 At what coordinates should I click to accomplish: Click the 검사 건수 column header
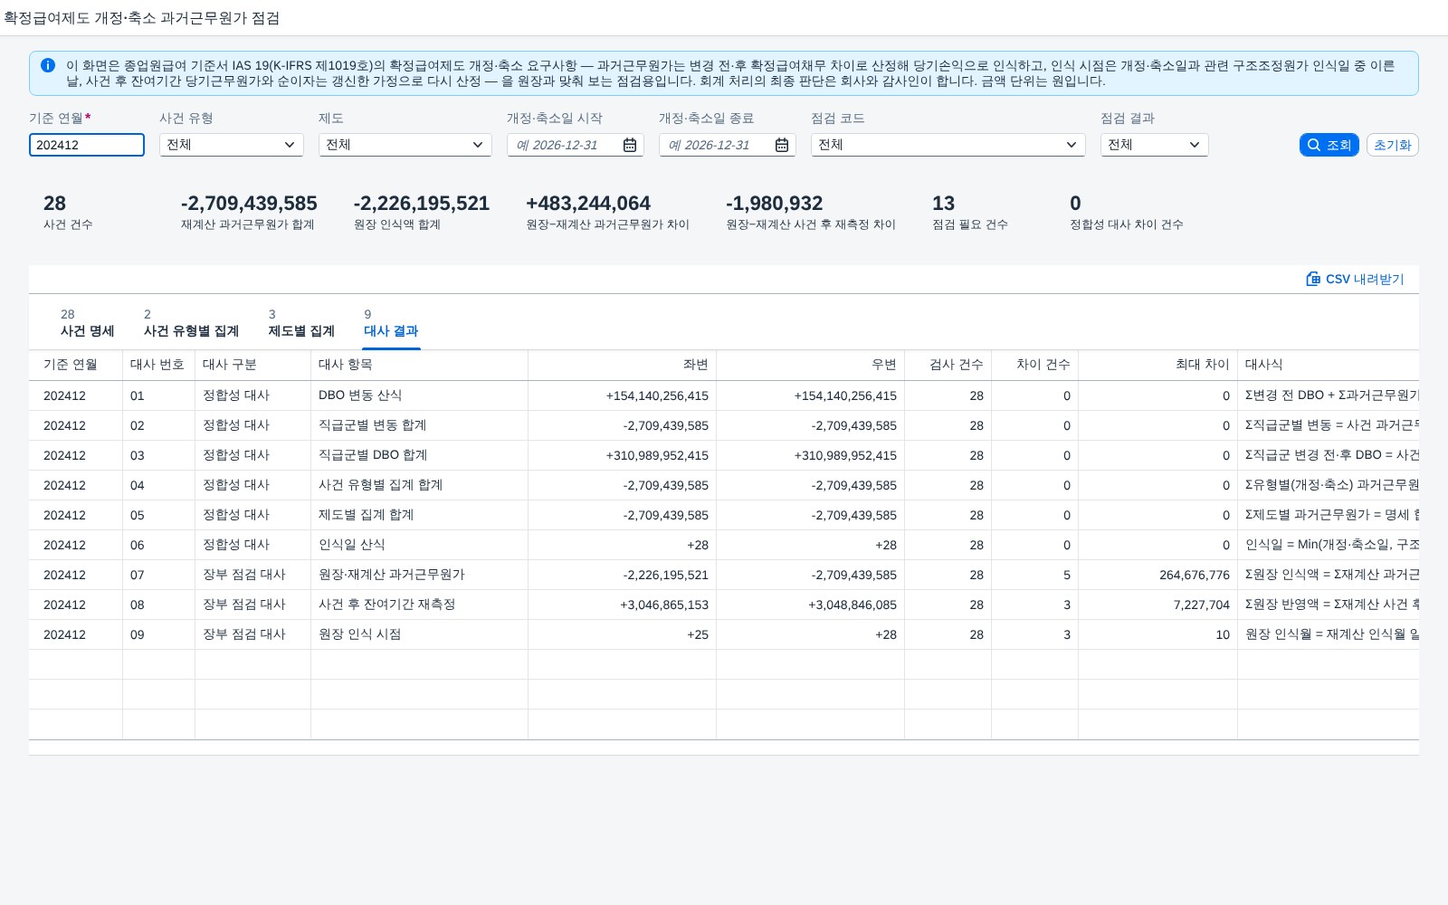tap(948, 365)
